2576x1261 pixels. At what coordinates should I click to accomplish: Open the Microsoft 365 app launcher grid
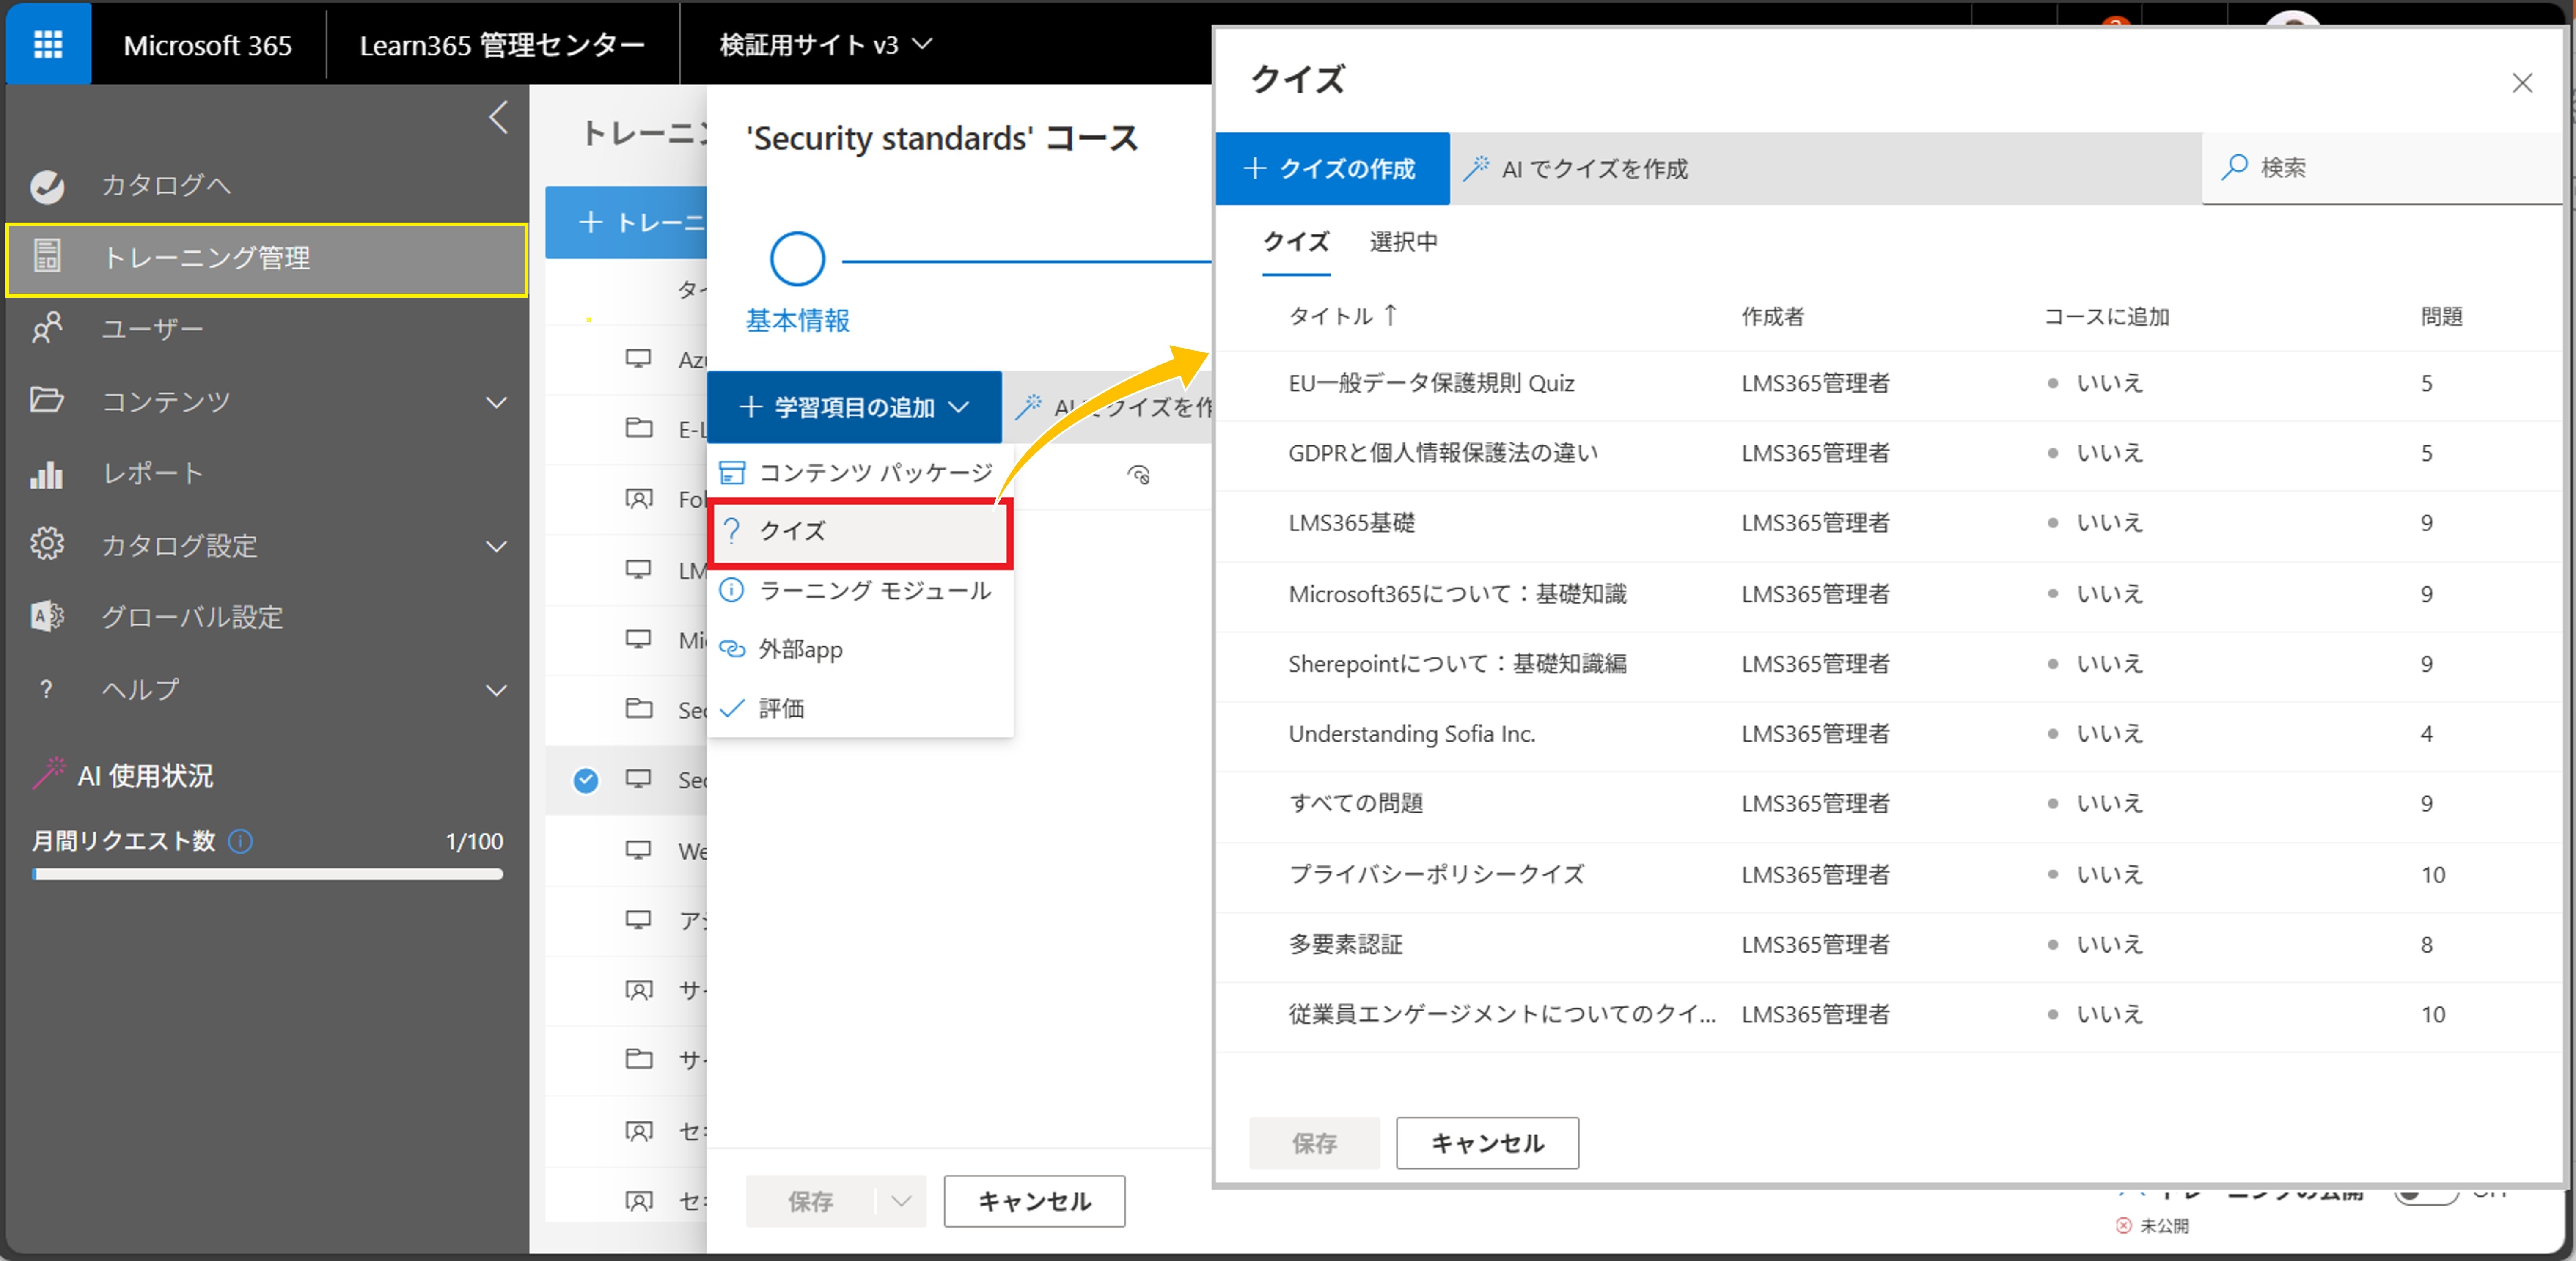coord(48,44)
